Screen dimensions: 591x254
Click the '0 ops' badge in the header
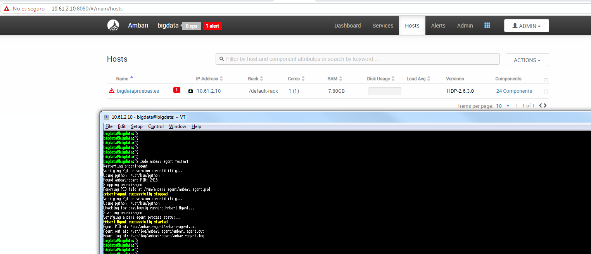(191, 26)
